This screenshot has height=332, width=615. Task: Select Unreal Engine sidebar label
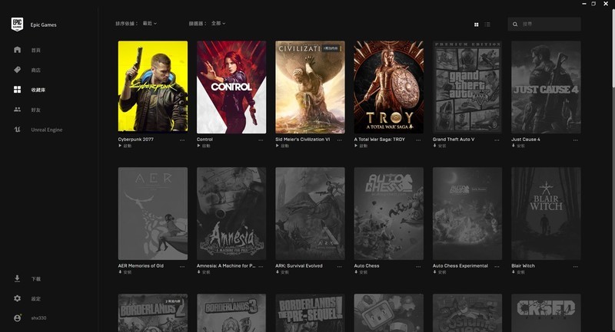point(47,130)
